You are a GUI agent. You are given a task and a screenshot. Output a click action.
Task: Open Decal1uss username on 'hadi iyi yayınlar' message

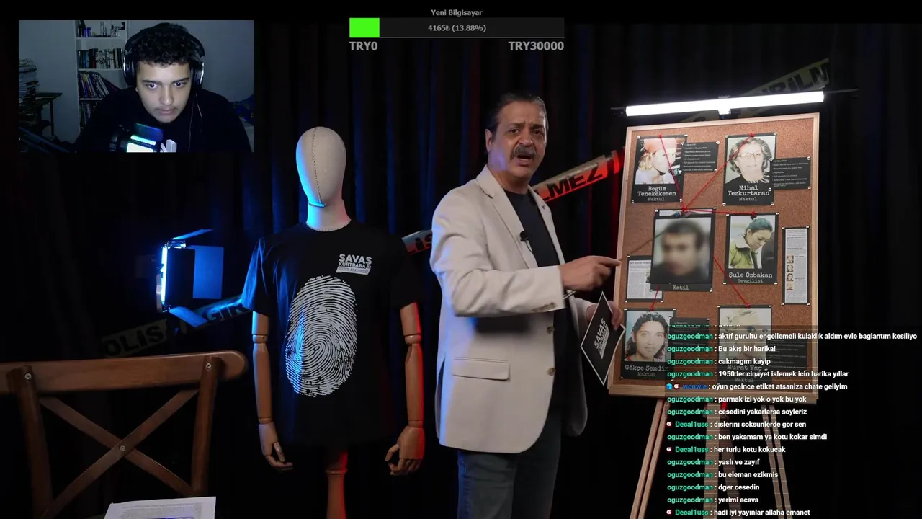coord(691,513)
